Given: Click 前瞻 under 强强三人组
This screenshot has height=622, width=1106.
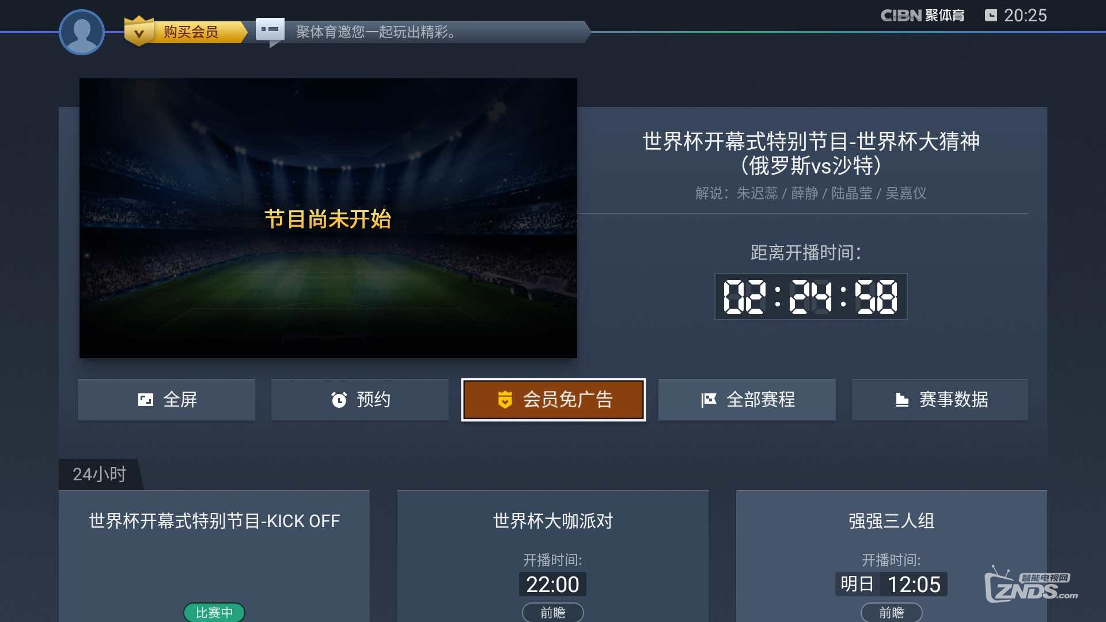Looking at the screenshot, I should [x=892, y=612].
